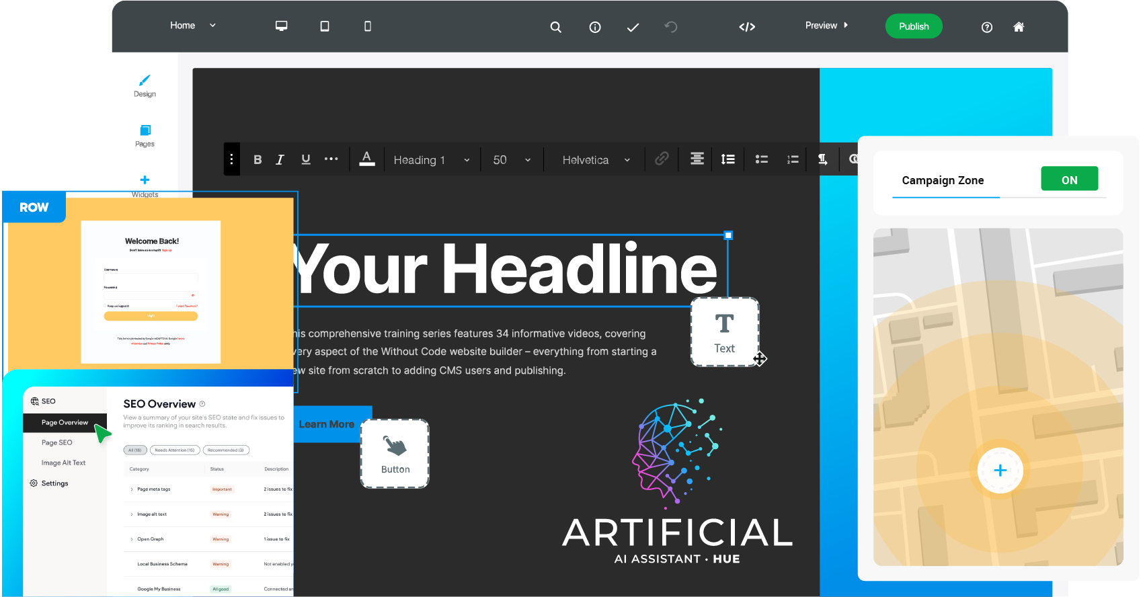Click the SEO Overview help icon

202,404
